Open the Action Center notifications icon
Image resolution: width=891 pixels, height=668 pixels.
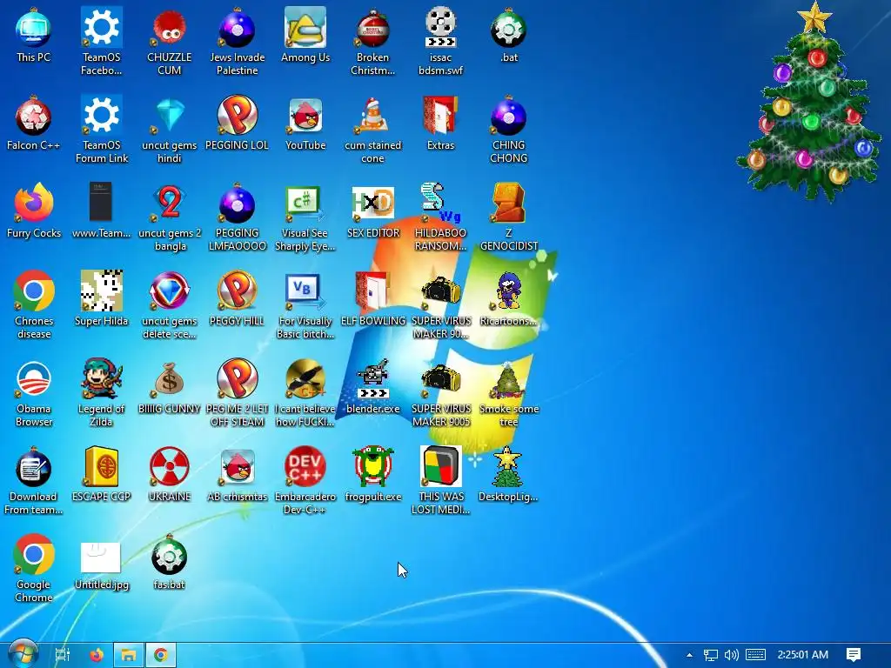[853, 655]
